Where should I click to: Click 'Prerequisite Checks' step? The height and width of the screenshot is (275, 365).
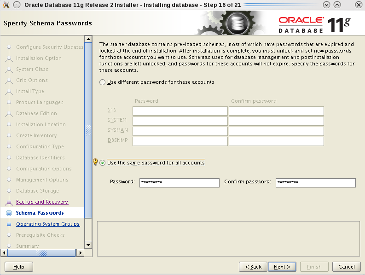pos(40,235)
